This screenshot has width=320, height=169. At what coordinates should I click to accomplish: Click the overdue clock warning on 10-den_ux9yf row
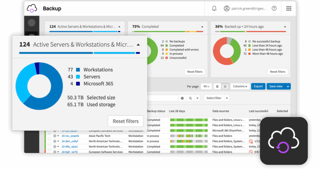(x=251, y=141)
